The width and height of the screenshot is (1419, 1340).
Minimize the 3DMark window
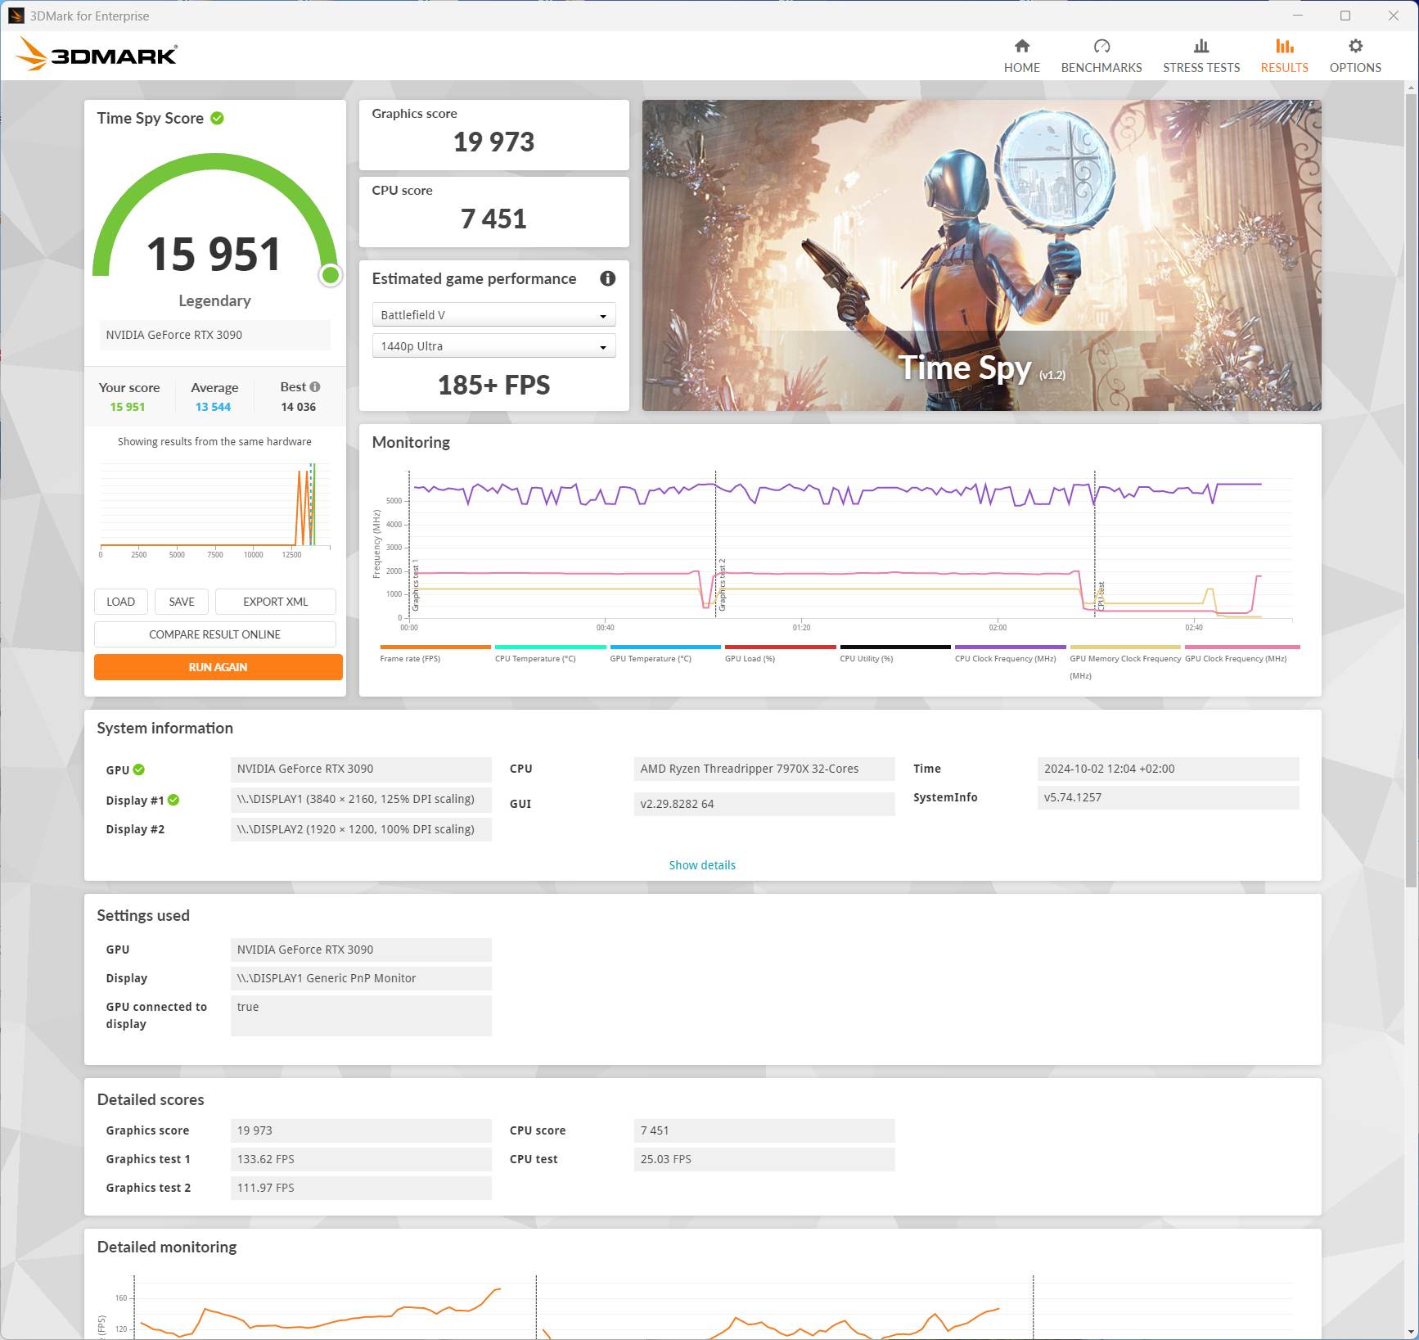tap(1298, 16)
